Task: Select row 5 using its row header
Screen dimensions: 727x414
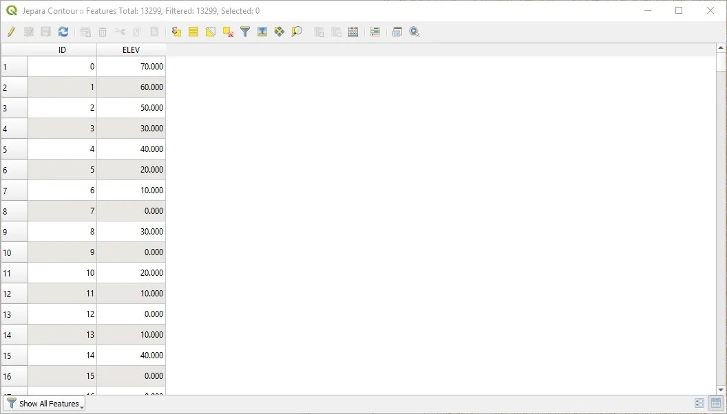Action: tap(13, 149)
